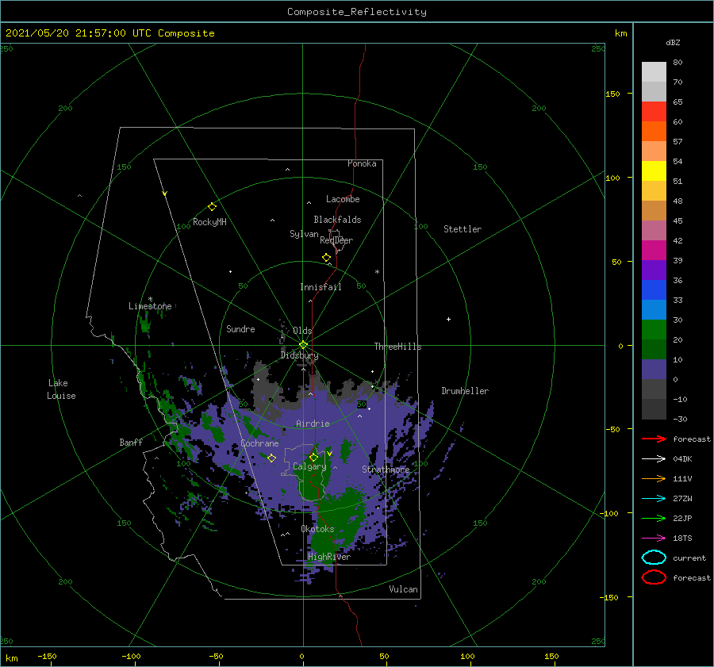This screenshot has height=667, width=714.
Task: Click the Composite_Reflectivity title
Action: (357, 12)
